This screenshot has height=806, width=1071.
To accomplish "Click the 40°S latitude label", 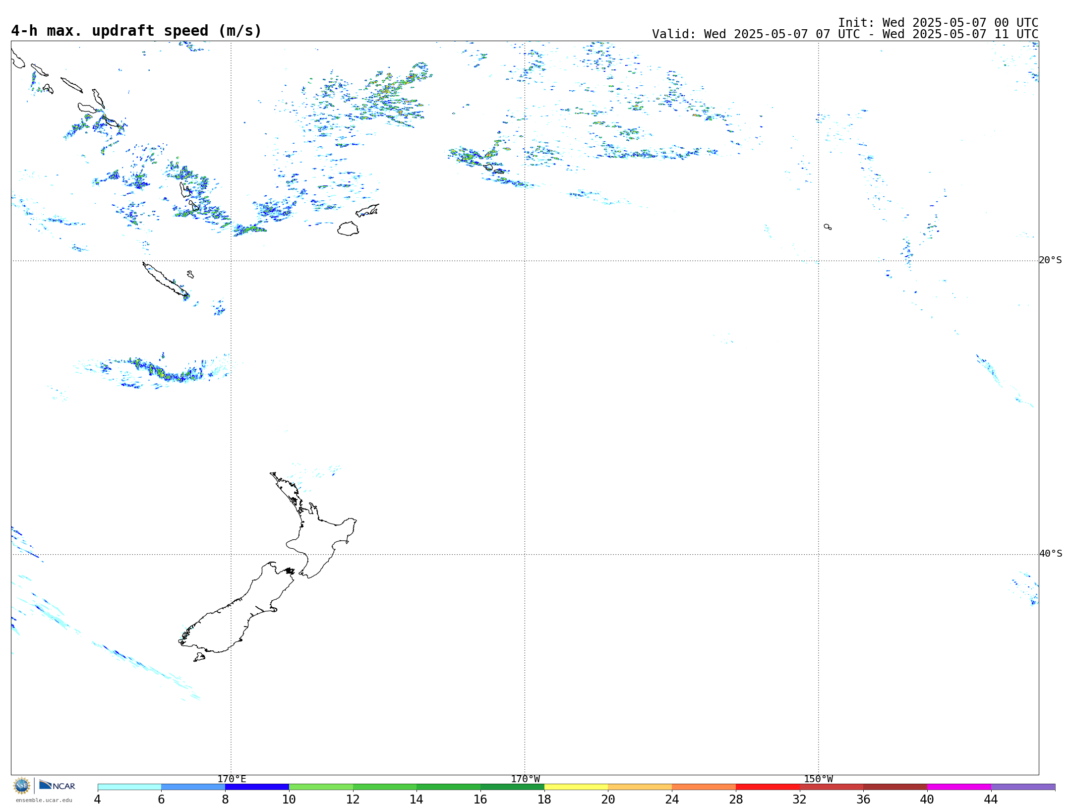I will 1051,554.
